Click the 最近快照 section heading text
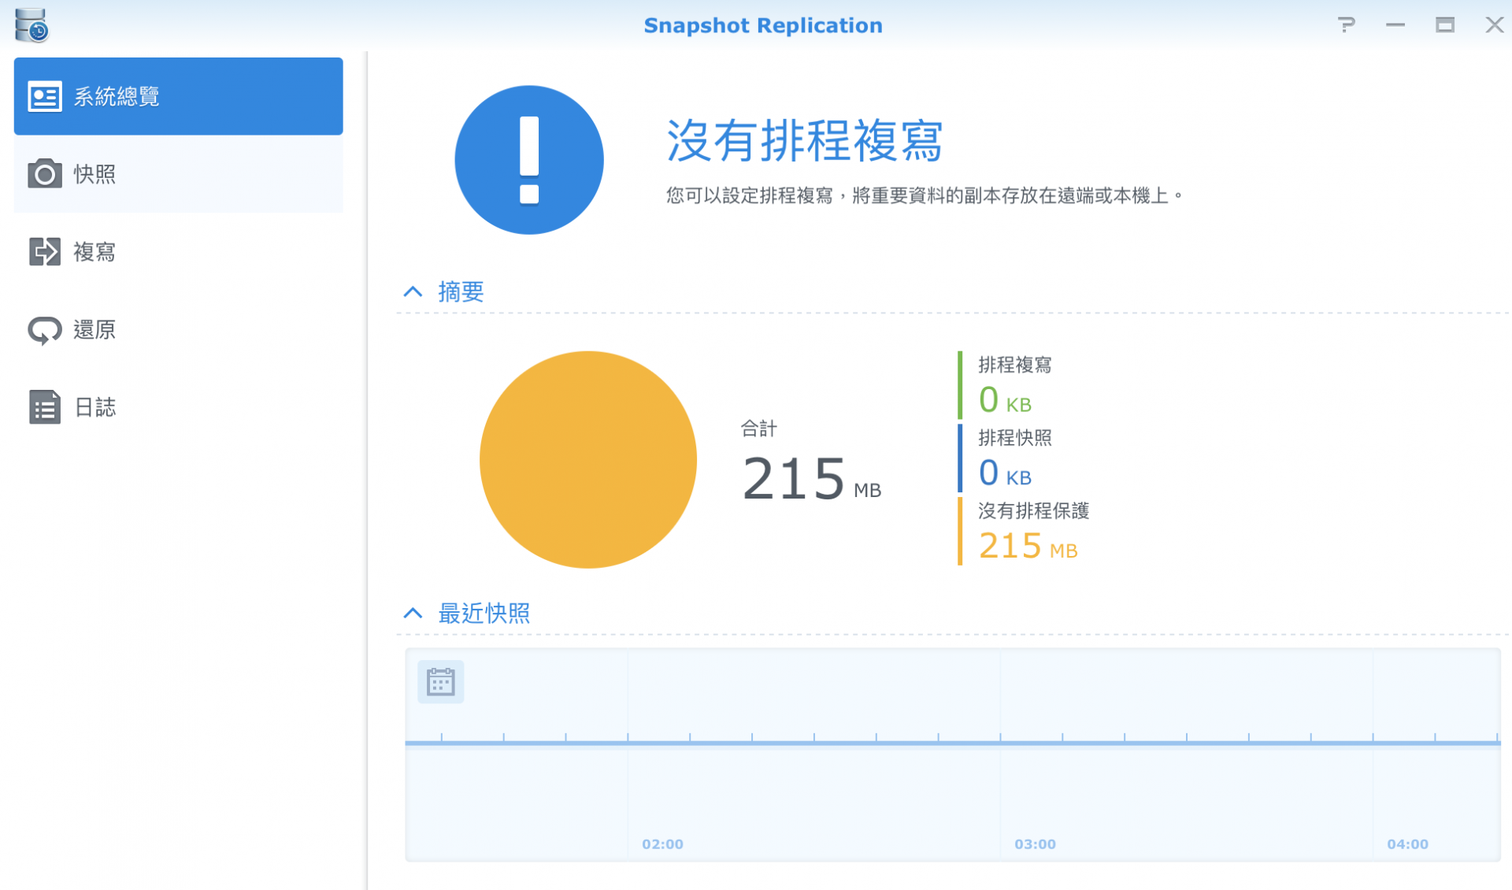1512x890 pixels. pyautogui.click(x=484, y=613)
